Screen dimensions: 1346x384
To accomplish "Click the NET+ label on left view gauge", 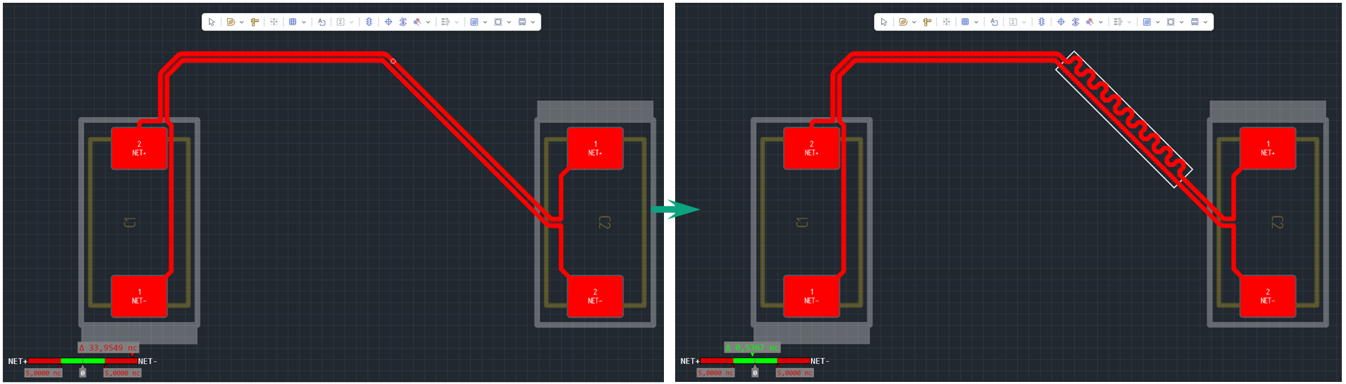I will [17, 361].
